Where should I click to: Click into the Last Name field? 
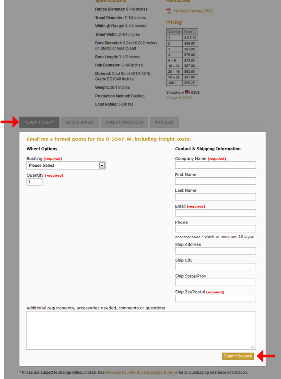pos(215,197)
